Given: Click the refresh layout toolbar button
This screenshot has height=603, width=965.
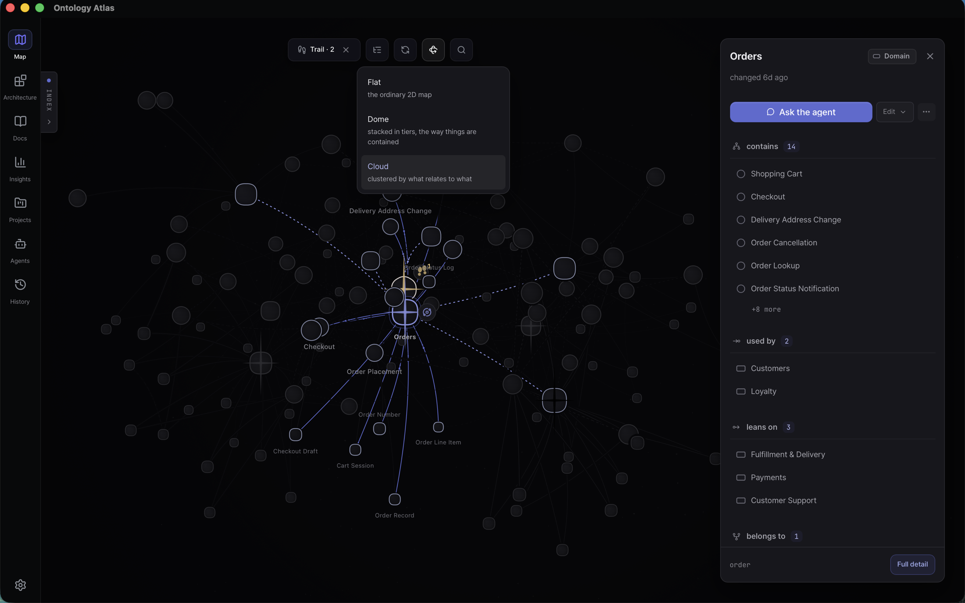Looking at the screenshot, I should (x=405, y=50).
